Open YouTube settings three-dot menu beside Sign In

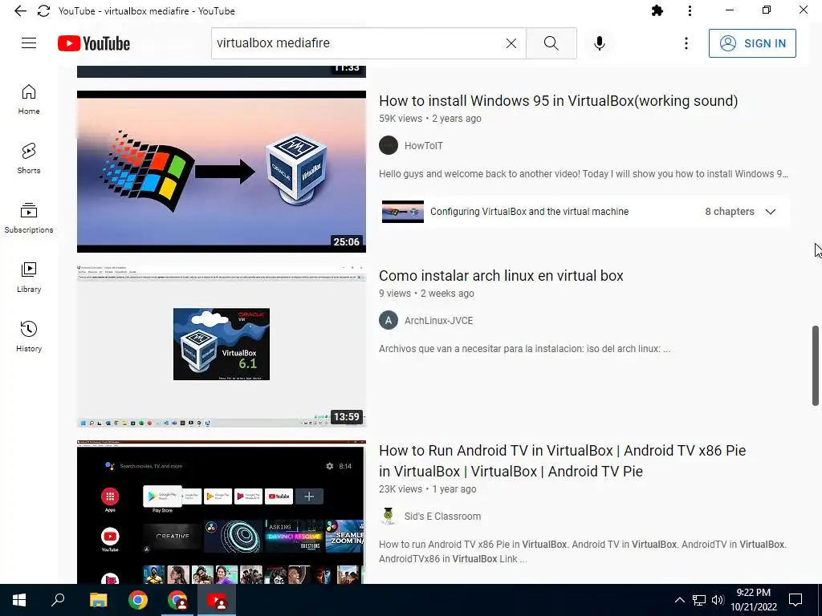click(686, 43)
